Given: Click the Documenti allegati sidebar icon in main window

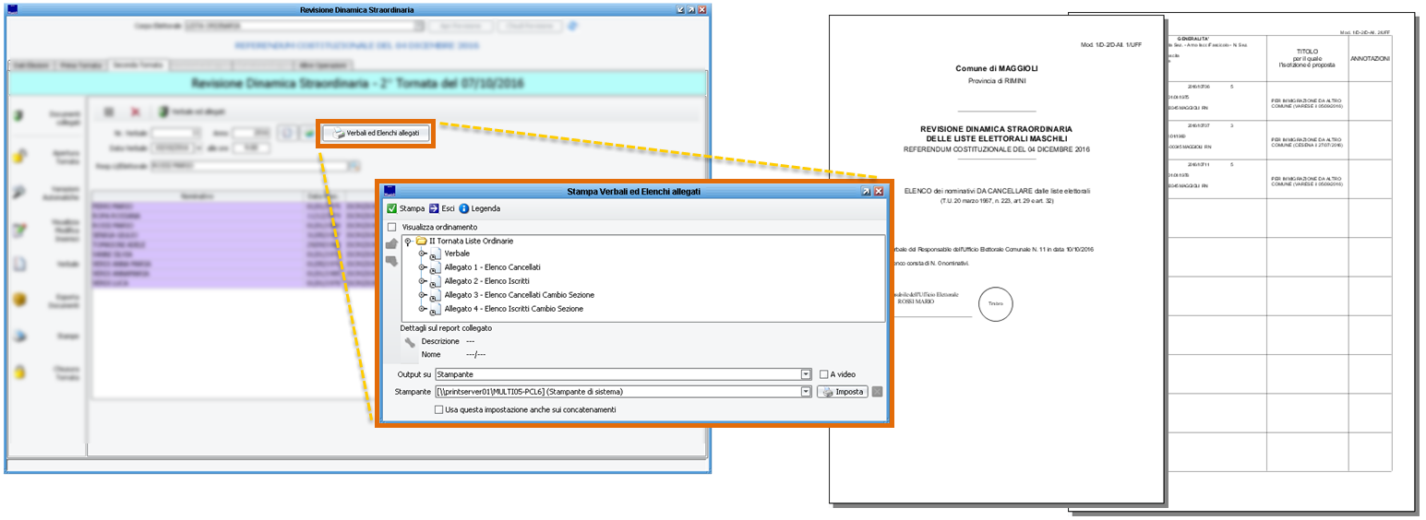Looking at the screenshot, I should pyautogui.click(x=19, y=115).
